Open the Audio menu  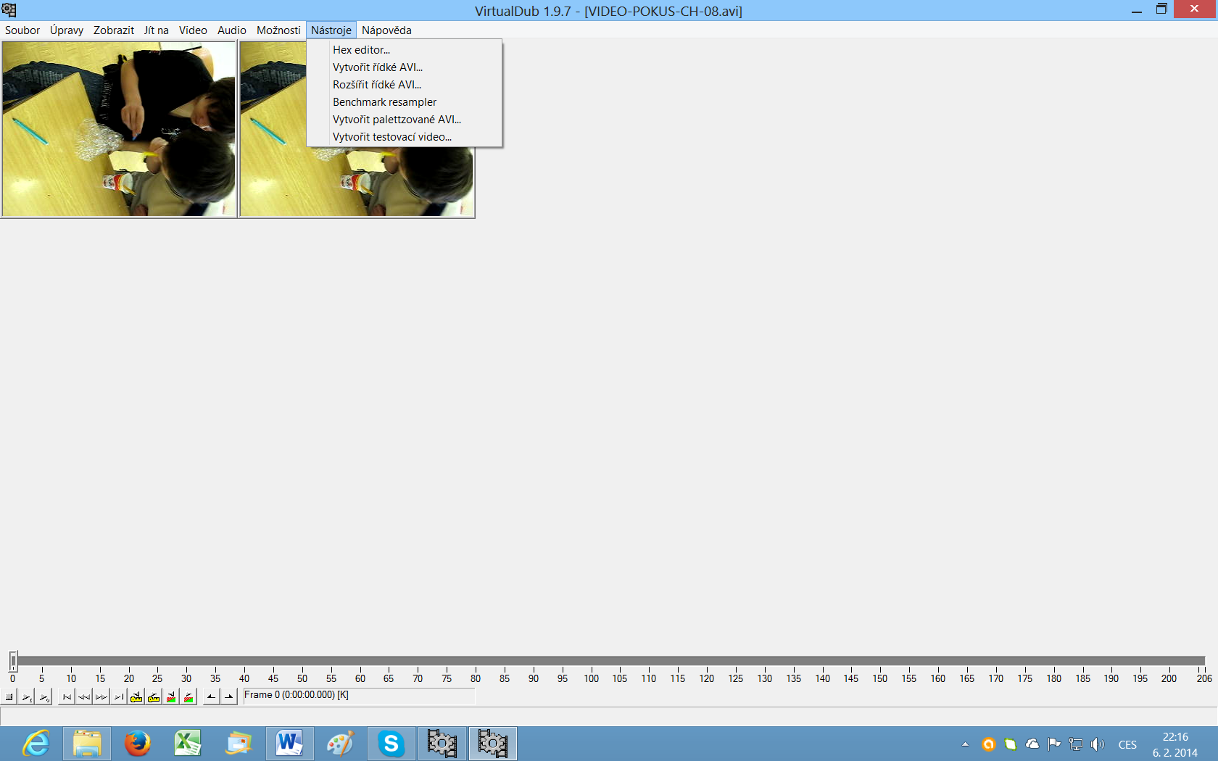(232, 30)
